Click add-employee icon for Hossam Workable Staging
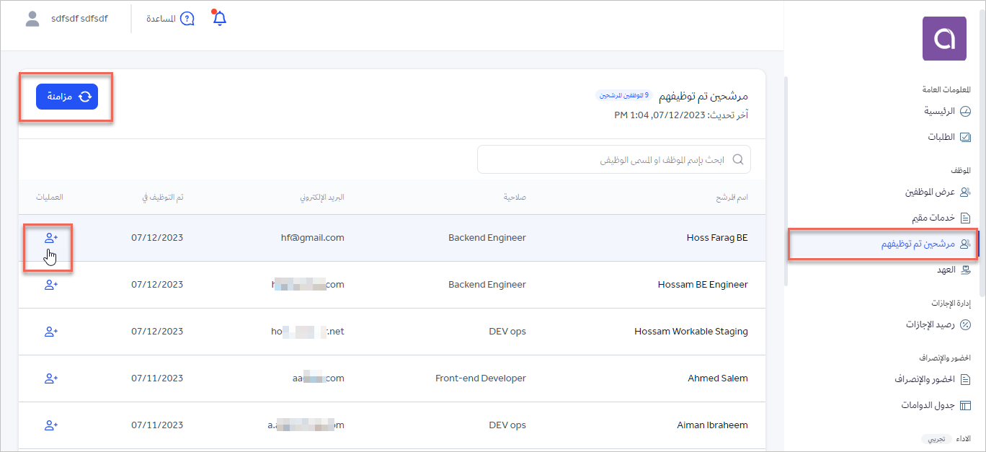This screenshot has height=452, width=986. [50, 332]
